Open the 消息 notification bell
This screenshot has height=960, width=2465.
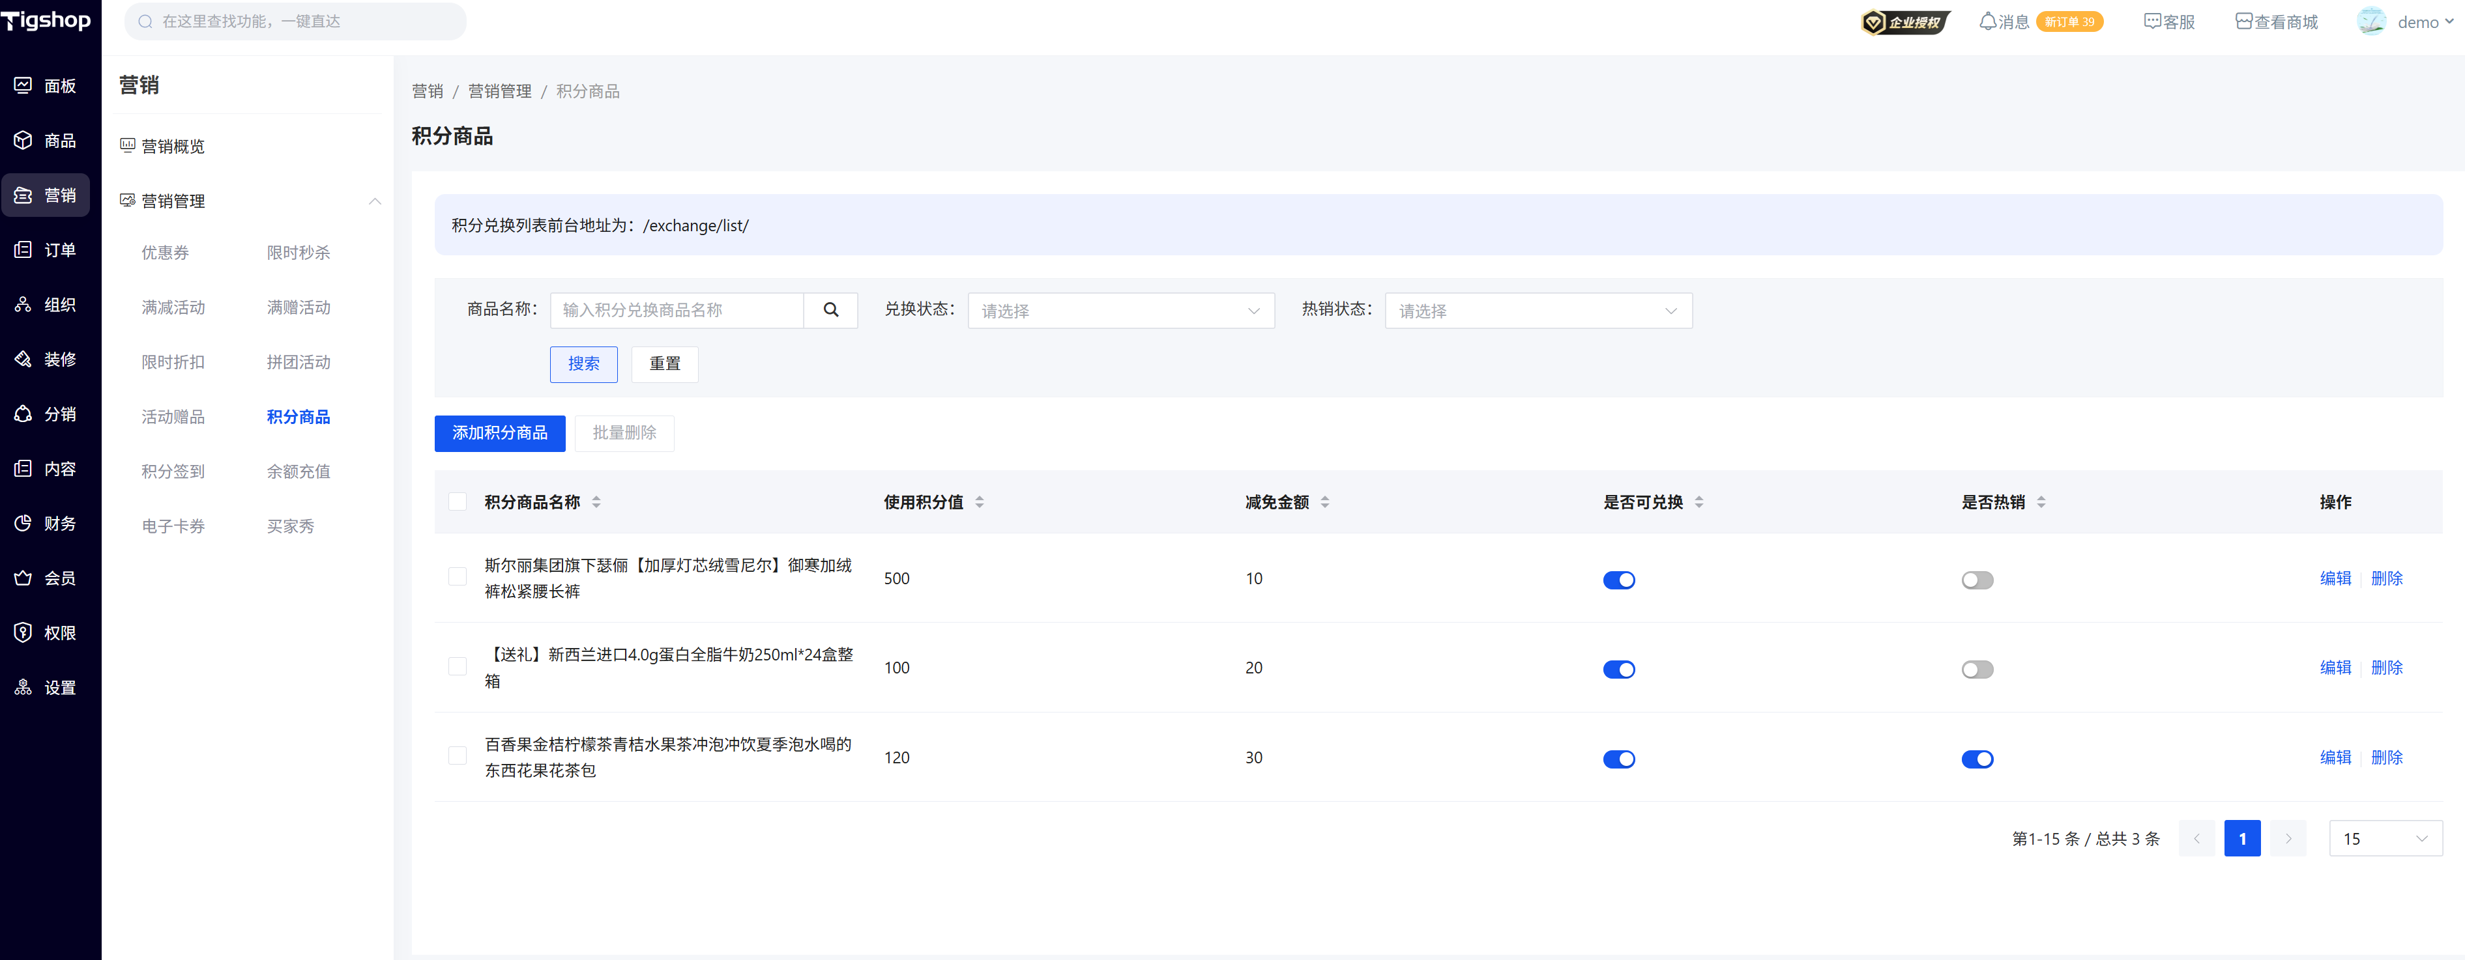1987,22
